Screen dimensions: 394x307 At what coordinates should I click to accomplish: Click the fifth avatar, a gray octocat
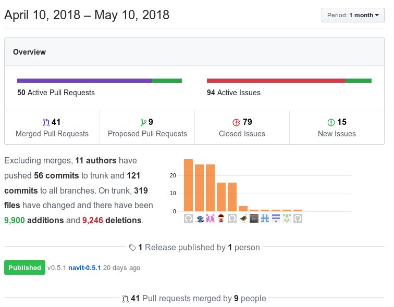(232, 218)
